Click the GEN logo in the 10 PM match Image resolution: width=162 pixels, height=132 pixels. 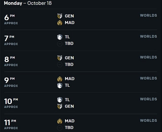60,106
